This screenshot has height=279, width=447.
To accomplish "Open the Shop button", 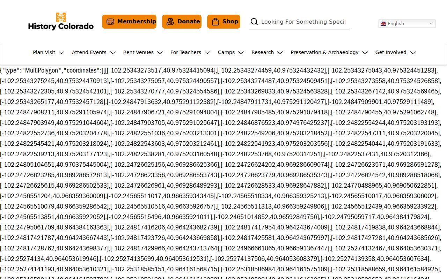I will (223, 22).
